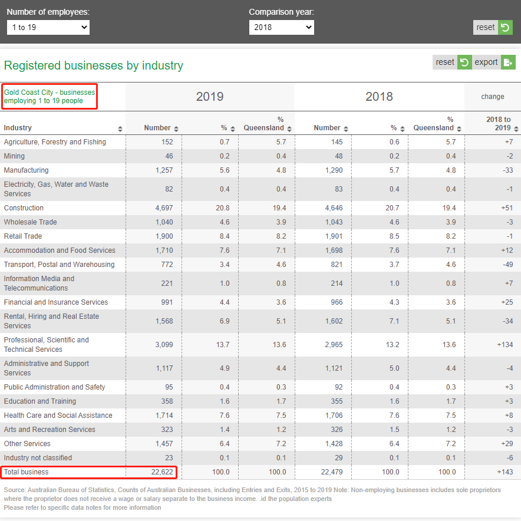521x521 pixels.
Task: Click the Registered businesses by industry heading
Action: point(93,65)
